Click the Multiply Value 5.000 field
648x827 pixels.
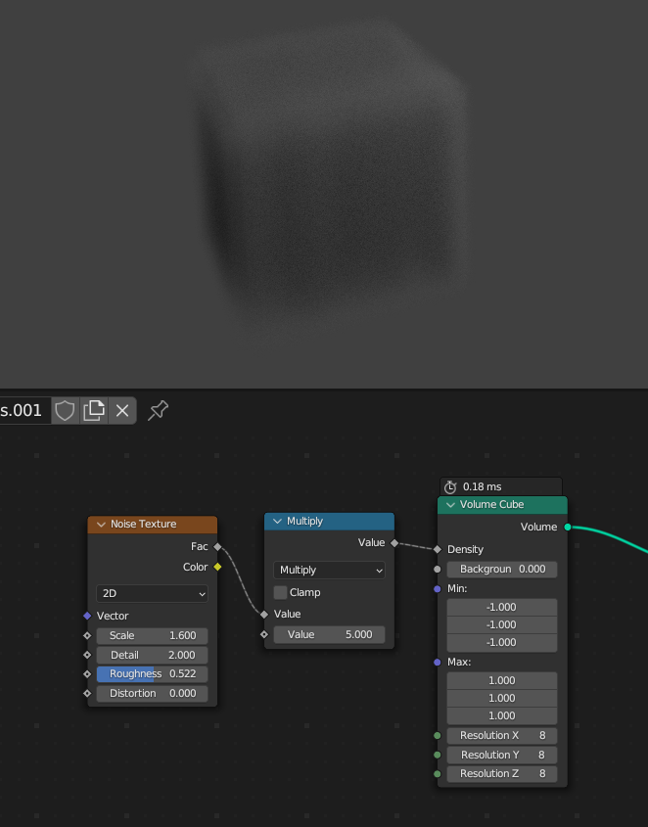point(329,634)
